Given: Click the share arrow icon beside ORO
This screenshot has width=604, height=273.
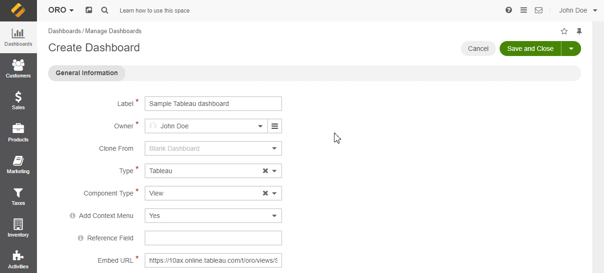Looking at the screenshot, I should coord(89,10).
